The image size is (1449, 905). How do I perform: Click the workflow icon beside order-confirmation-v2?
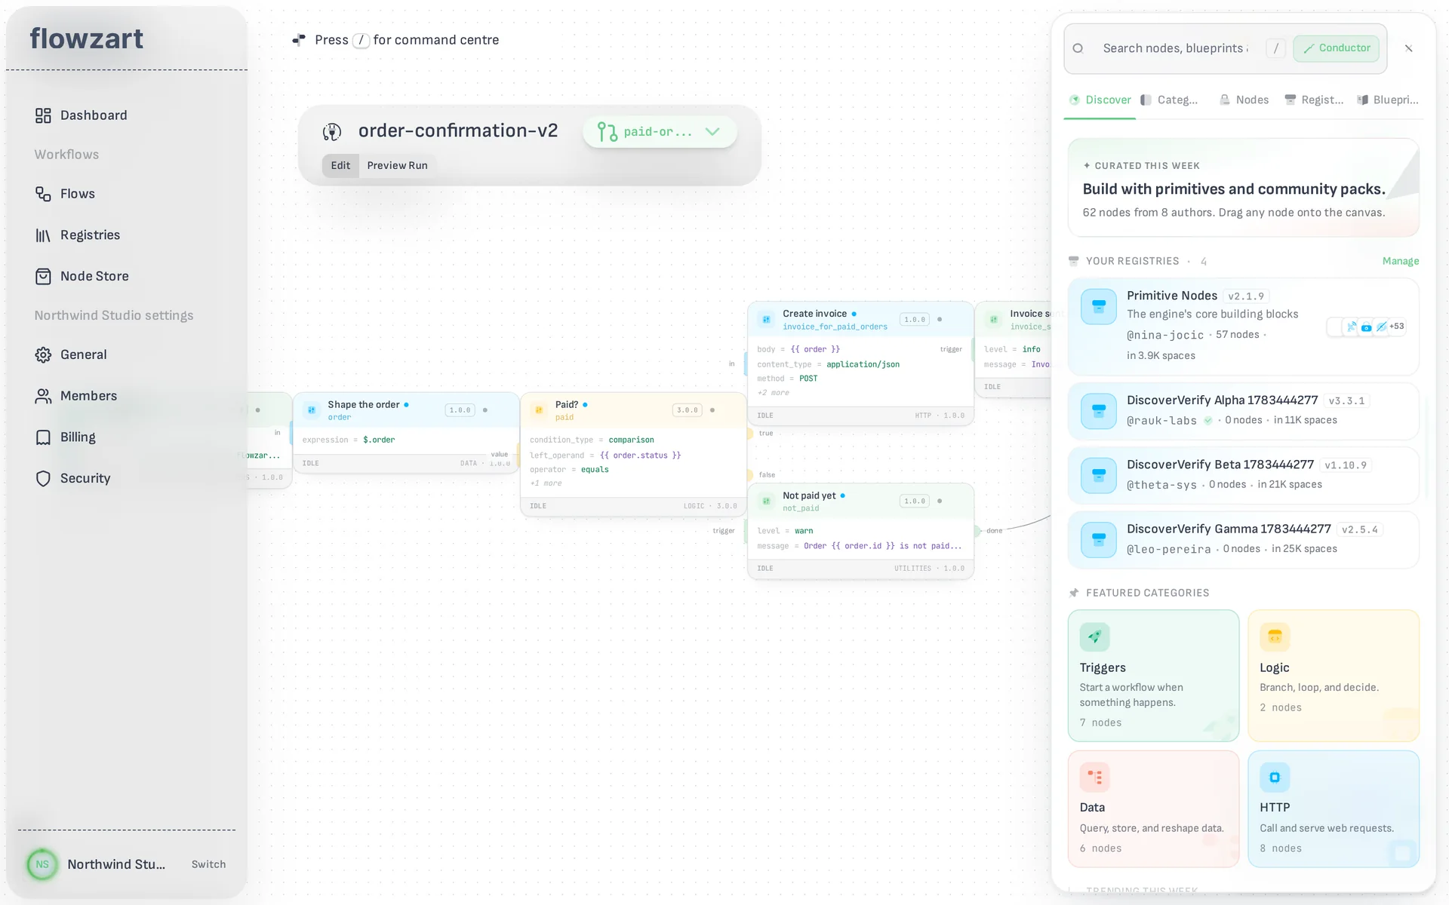(x=332, y=132)
